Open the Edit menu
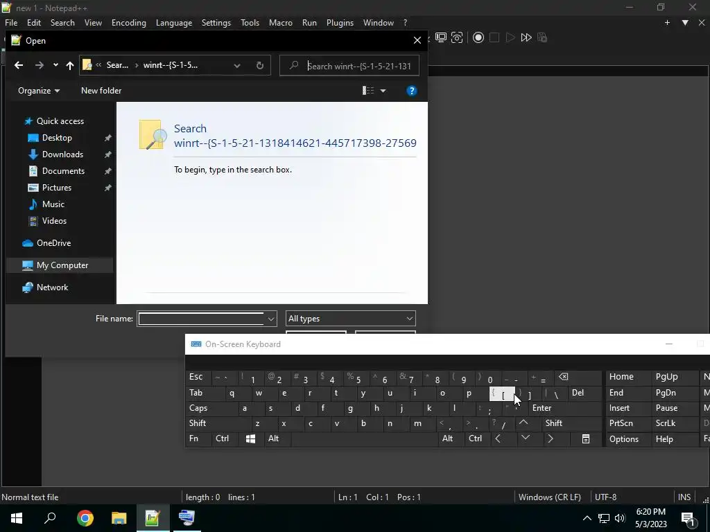 click(34, 23)
